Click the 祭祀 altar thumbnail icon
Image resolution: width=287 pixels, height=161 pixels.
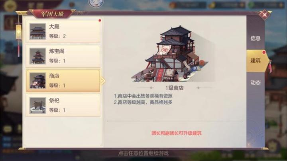[x=38, y=105]
